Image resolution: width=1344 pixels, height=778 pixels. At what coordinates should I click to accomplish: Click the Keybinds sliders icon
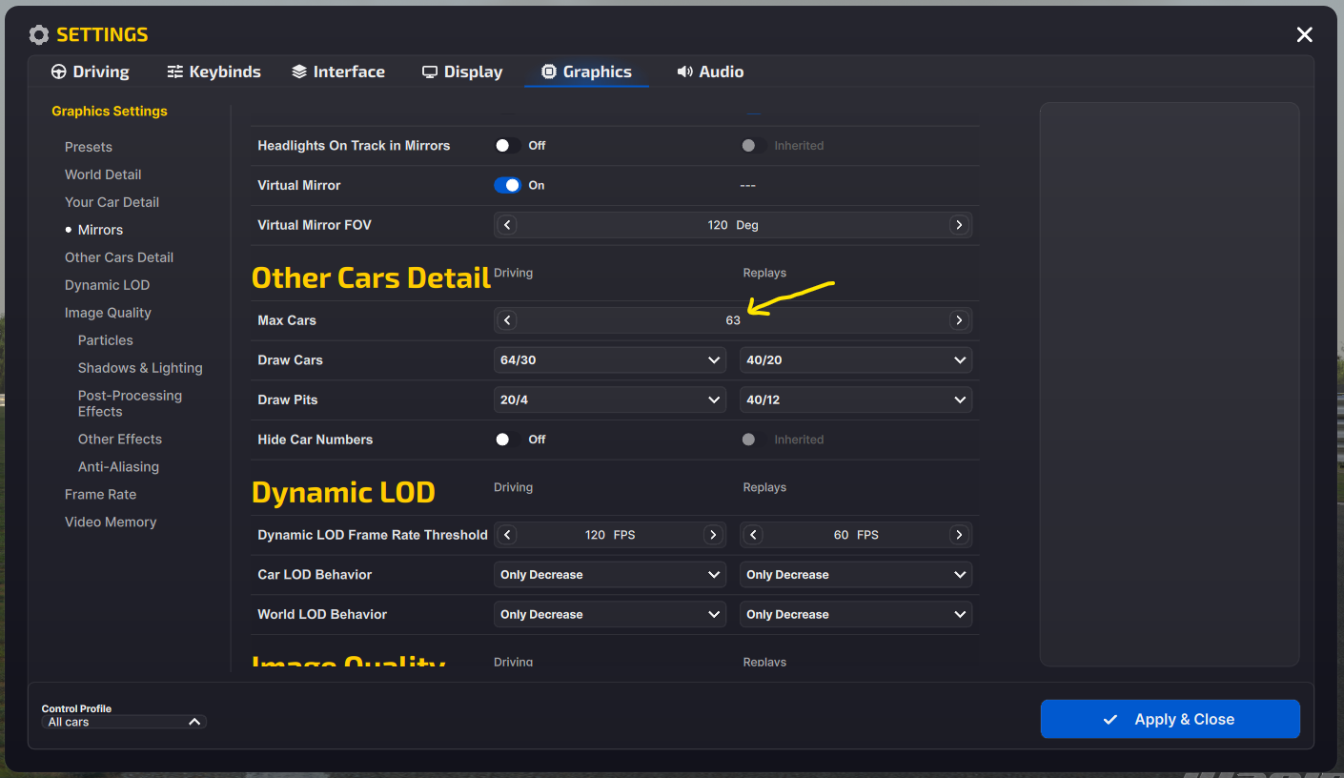174,71
